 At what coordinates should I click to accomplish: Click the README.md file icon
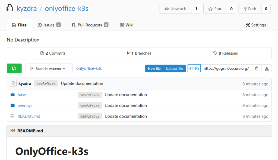tap(12, 116)
